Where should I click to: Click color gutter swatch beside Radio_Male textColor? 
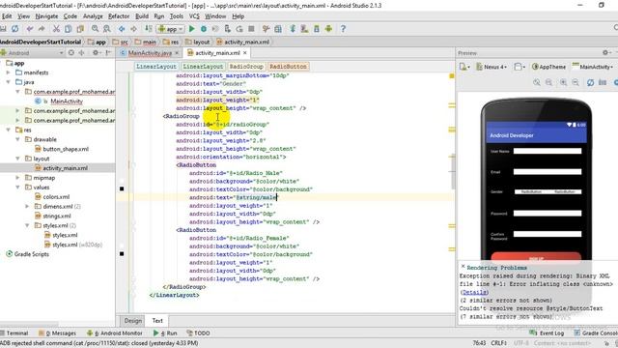[122, 189]
